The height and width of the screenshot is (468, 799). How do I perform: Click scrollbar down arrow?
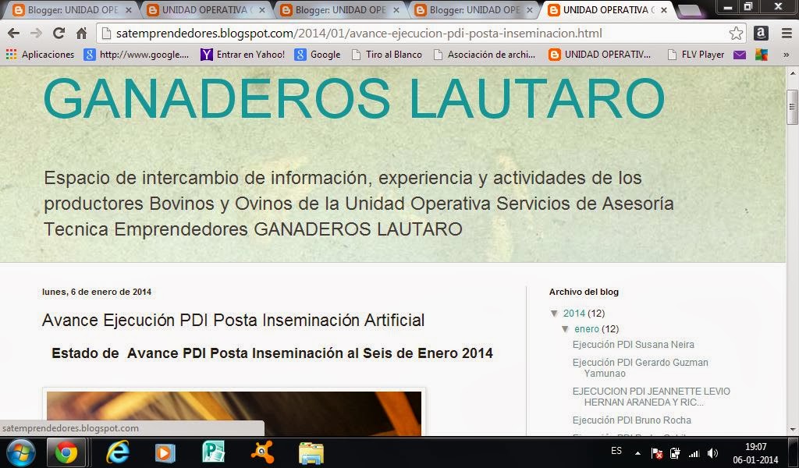click(792, 429)
